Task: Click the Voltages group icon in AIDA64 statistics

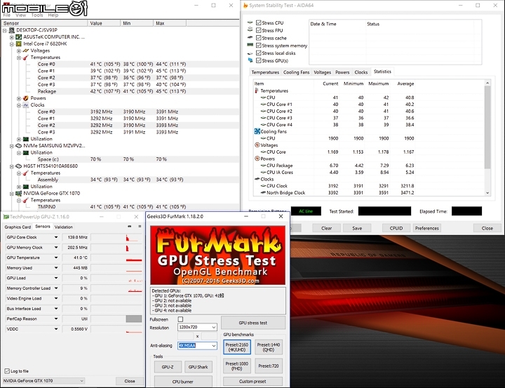Action: (257, 145)
